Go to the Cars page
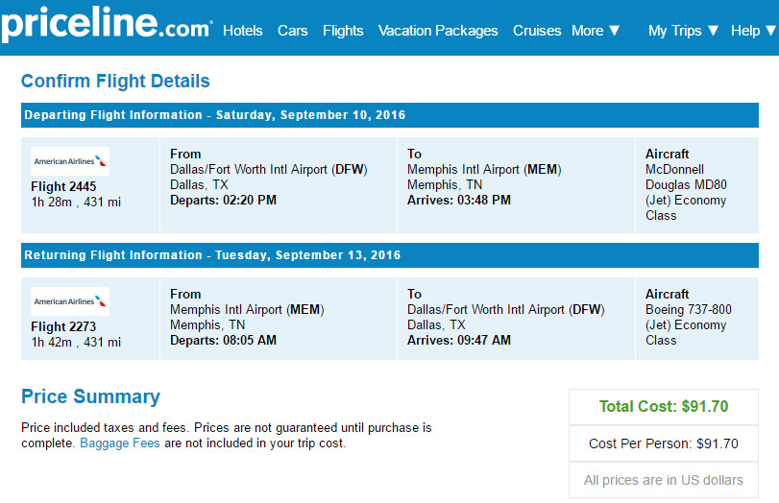This screenshot has width=779, height=503. 293,31
